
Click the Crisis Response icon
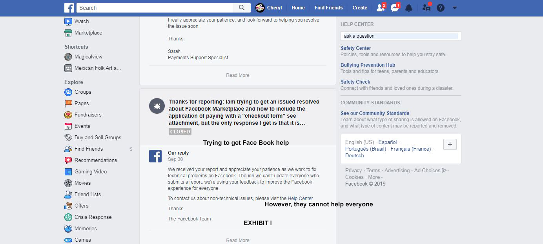(68, 217)
